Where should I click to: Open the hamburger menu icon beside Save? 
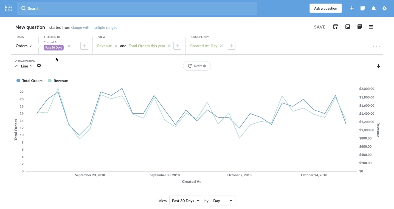[x=371, y=27]
